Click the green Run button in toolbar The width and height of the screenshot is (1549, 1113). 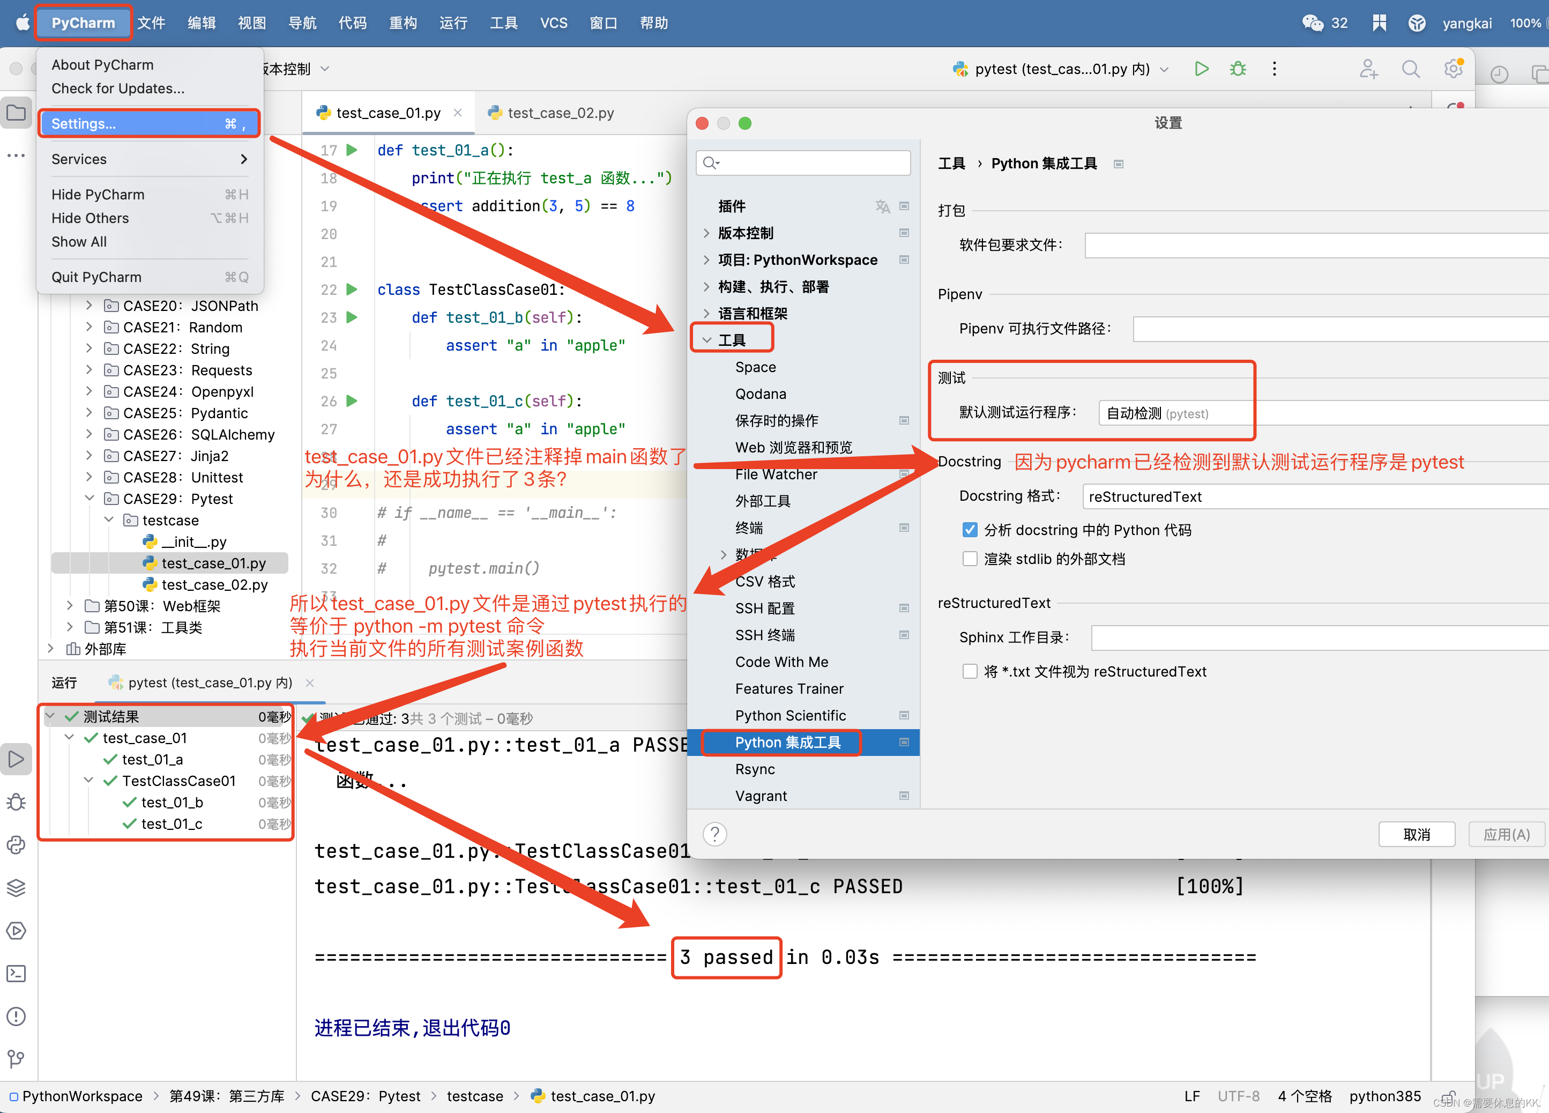[x=1201, y=69]
